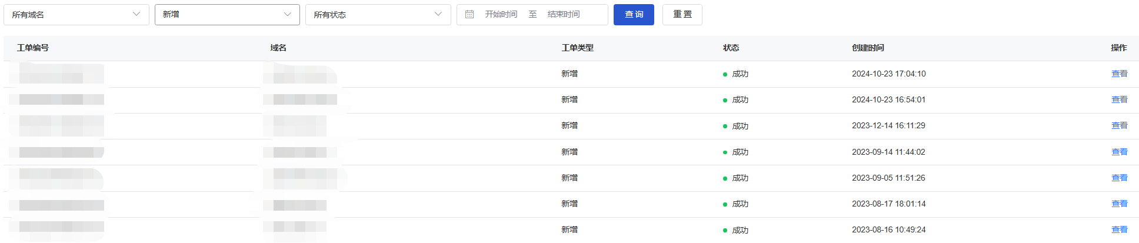Click 成功 status in the 2023-08-16 10:49:24 row
Screen dimensions: 1139x243
(x=740, y=230)
